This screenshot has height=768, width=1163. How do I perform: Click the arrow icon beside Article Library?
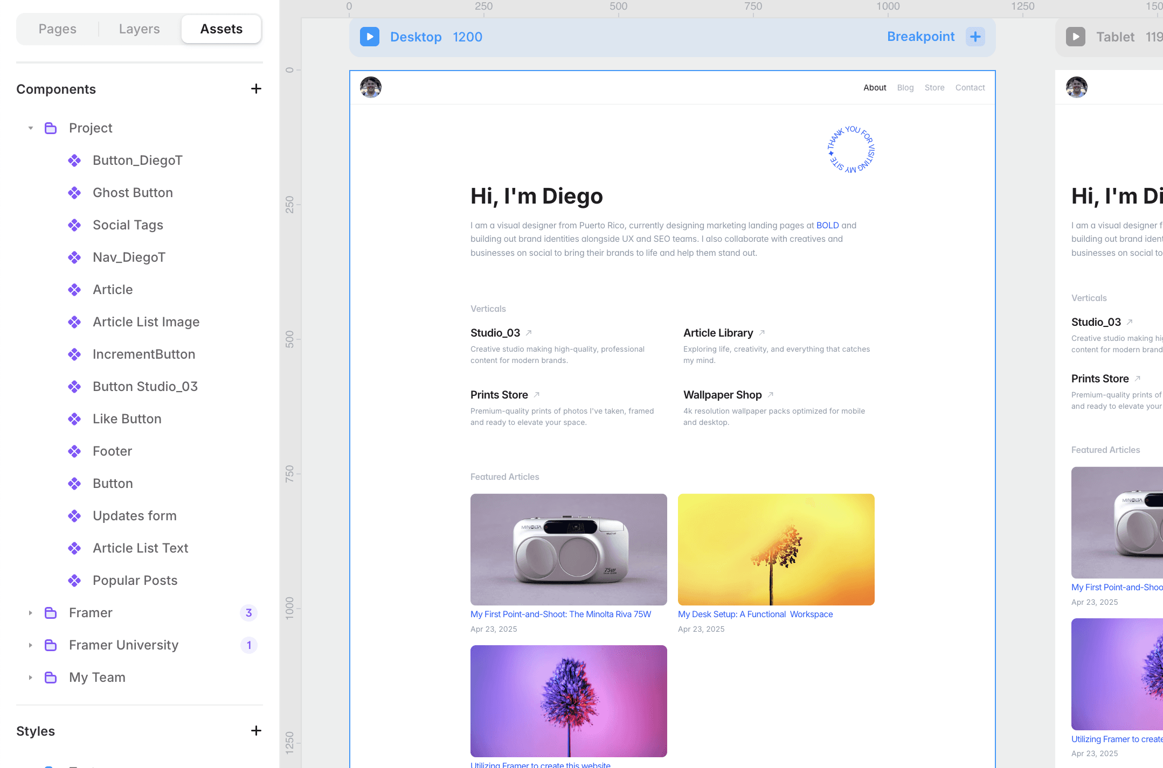(762, 333)
